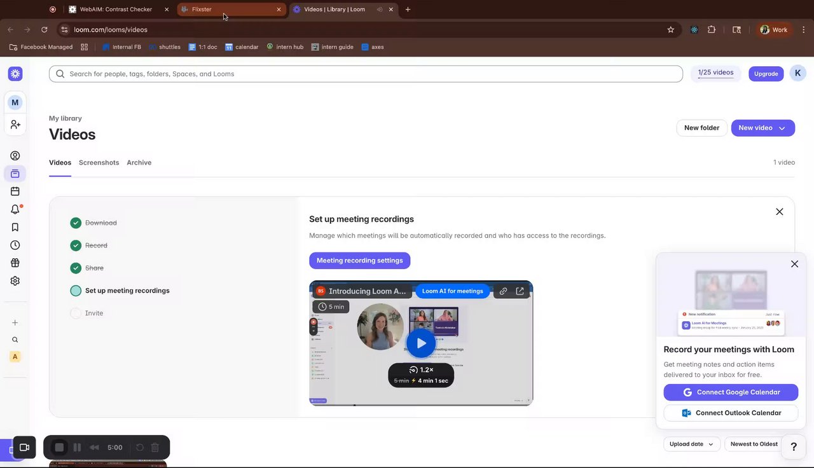Click the Loom AI for meetings pill
This screenshot has height=468, width=814.
coord(453,291)
